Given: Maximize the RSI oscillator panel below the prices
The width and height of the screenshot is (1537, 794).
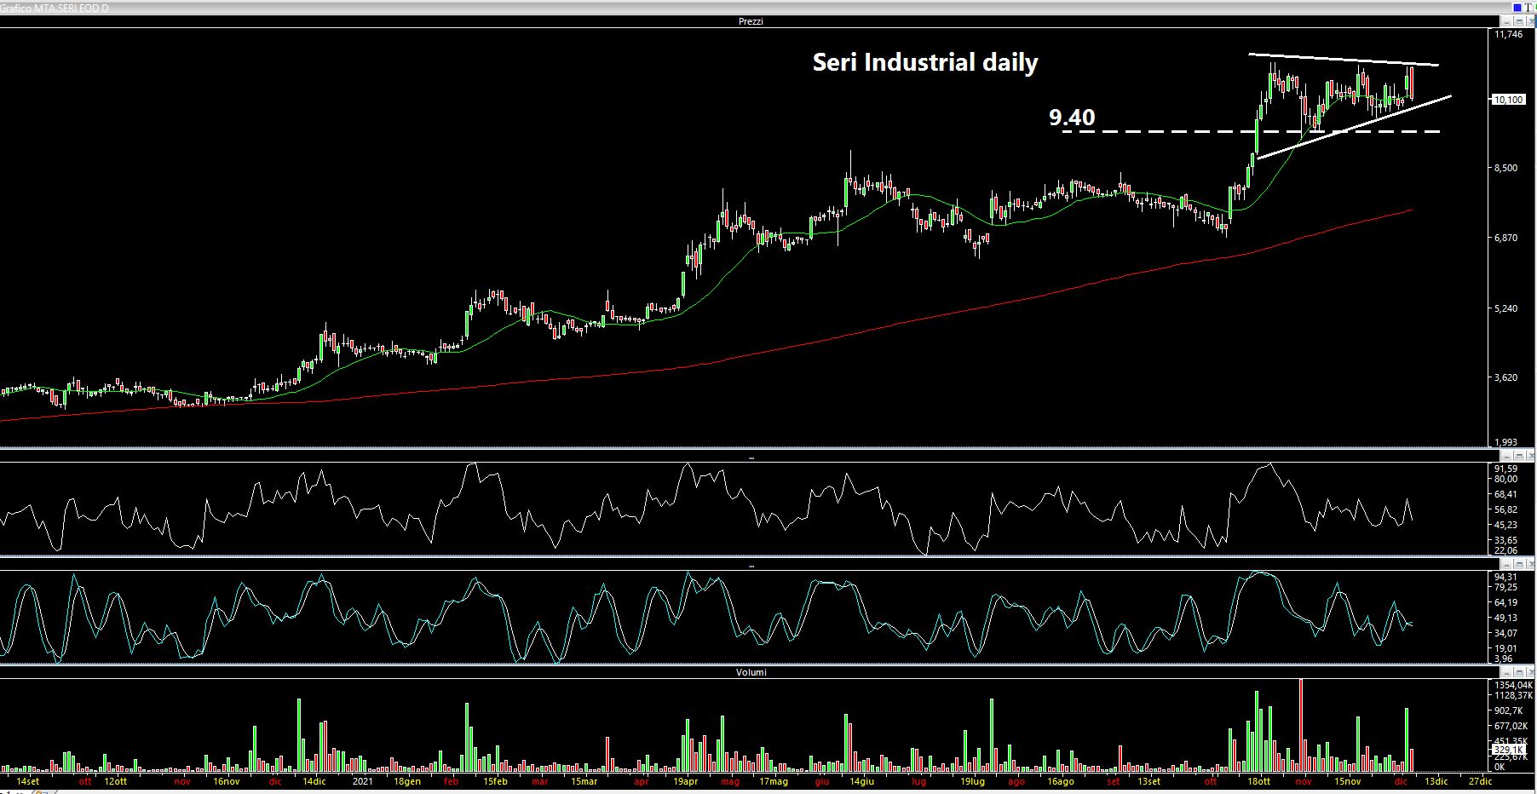Looking at the screenshot, I should pyautogui.click(x=1519, y=457).
